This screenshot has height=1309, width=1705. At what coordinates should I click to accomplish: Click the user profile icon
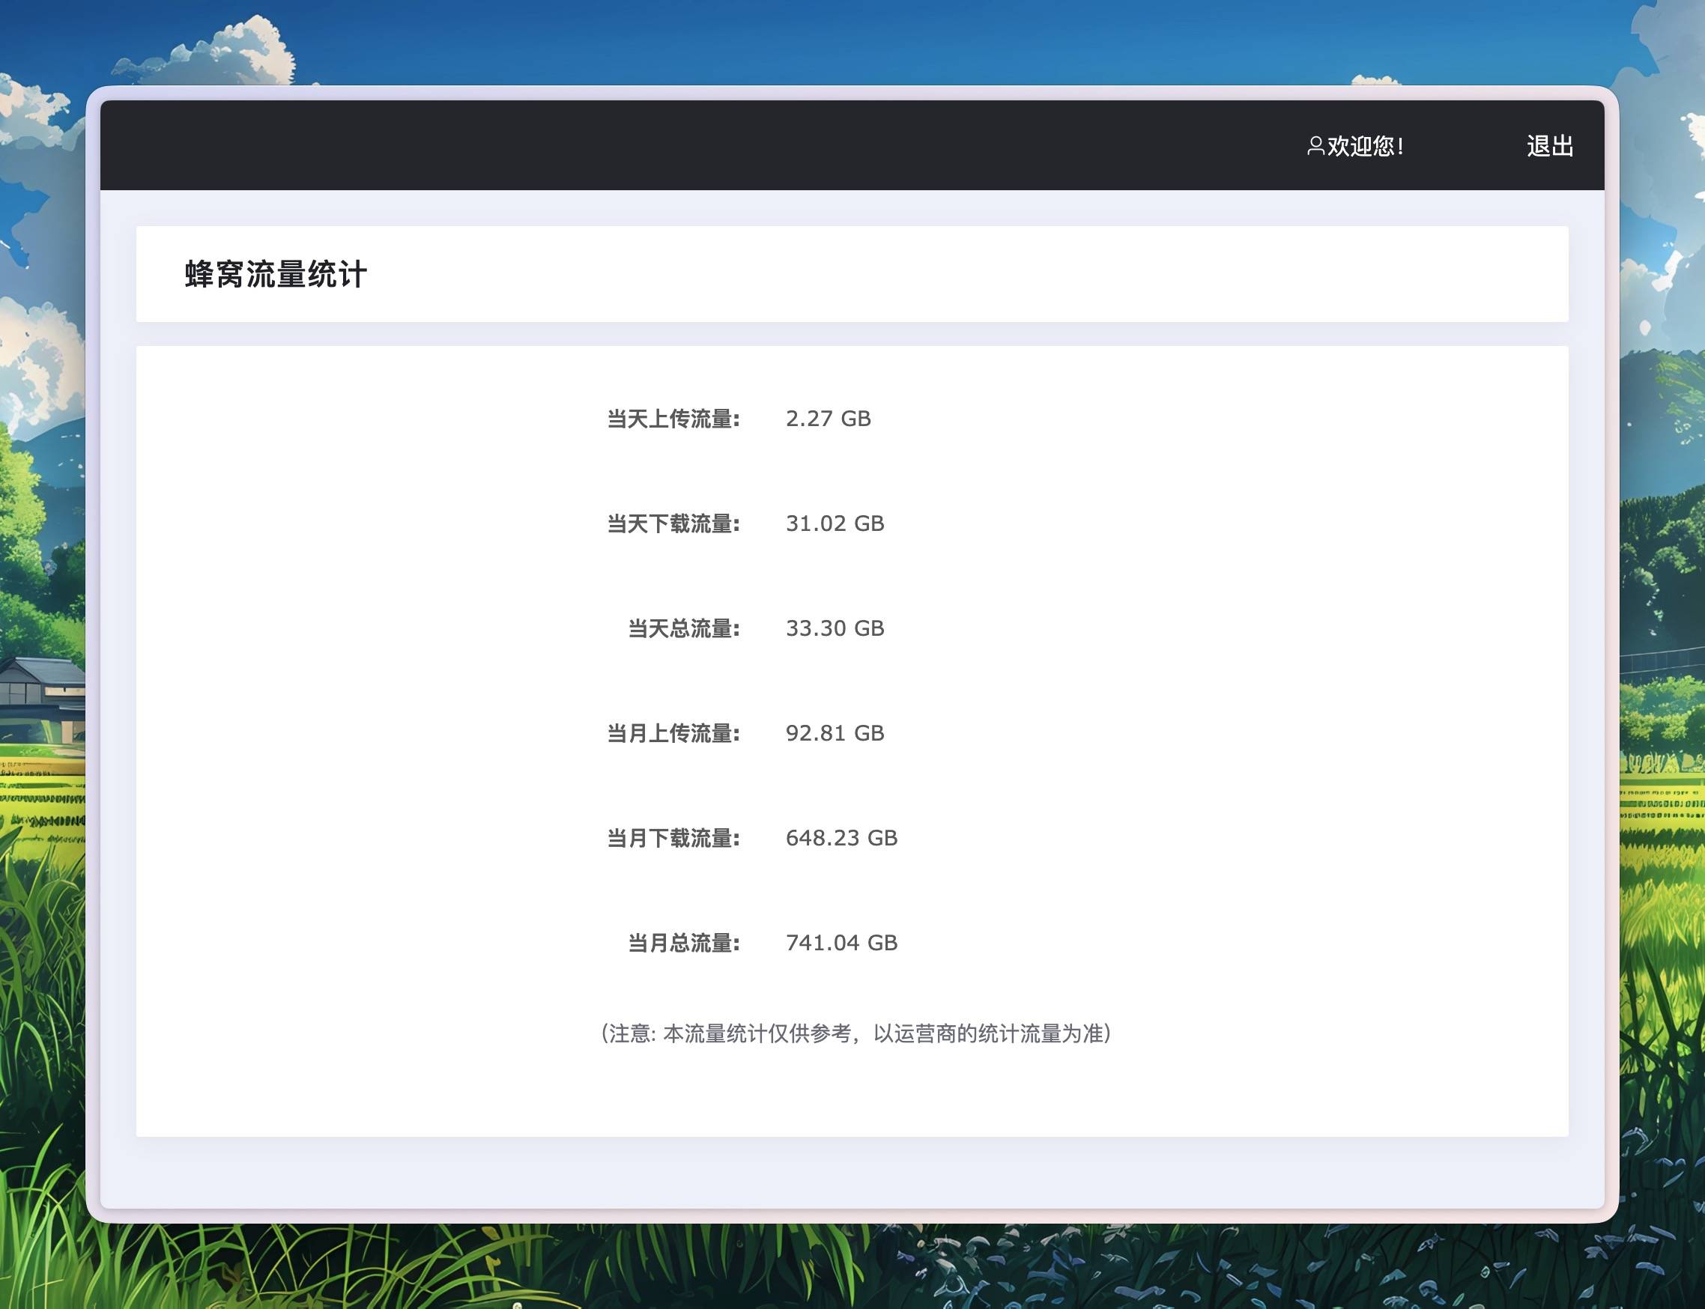1315,146
